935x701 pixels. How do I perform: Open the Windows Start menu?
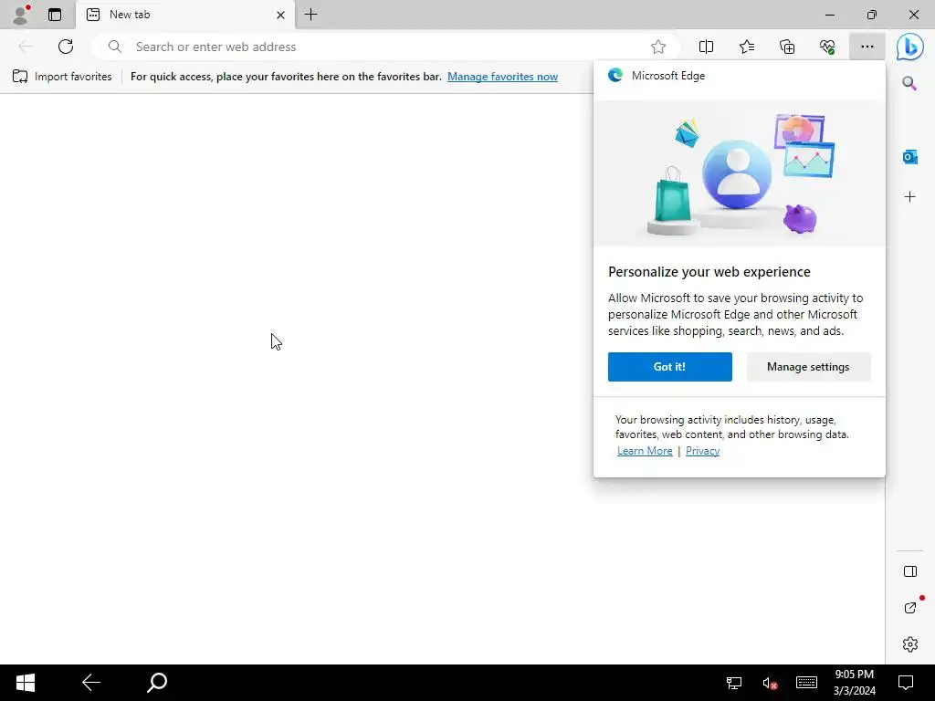point(25,683)
